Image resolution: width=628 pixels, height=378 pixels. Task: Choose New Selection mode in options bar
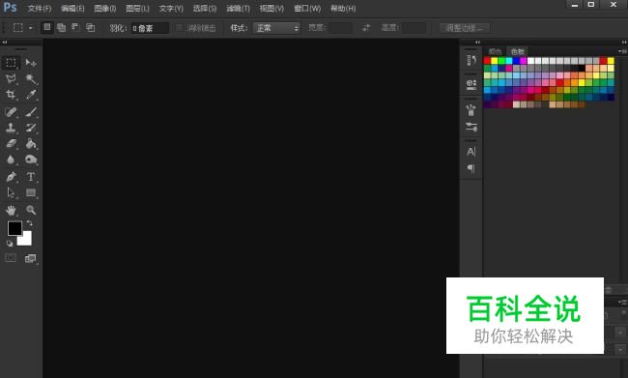47,27
